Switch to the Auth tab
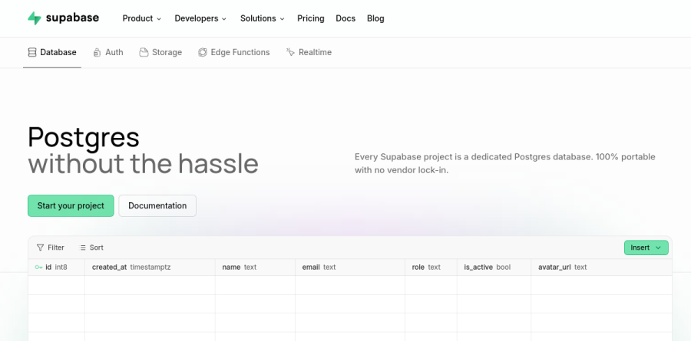691x341 pixels. 108,52
